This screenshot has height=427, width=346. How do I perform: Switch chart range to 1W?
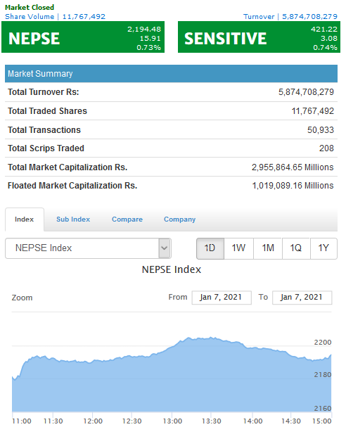coord(238,248)
